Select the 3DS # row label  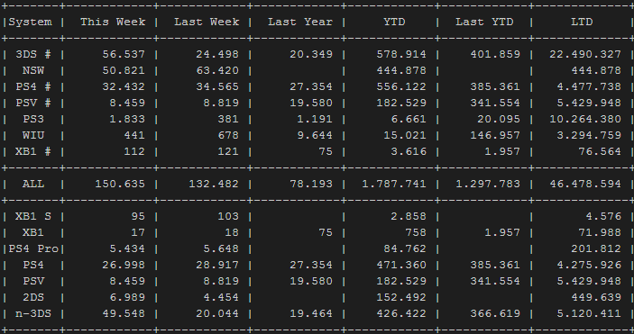[x=33, y=54]
